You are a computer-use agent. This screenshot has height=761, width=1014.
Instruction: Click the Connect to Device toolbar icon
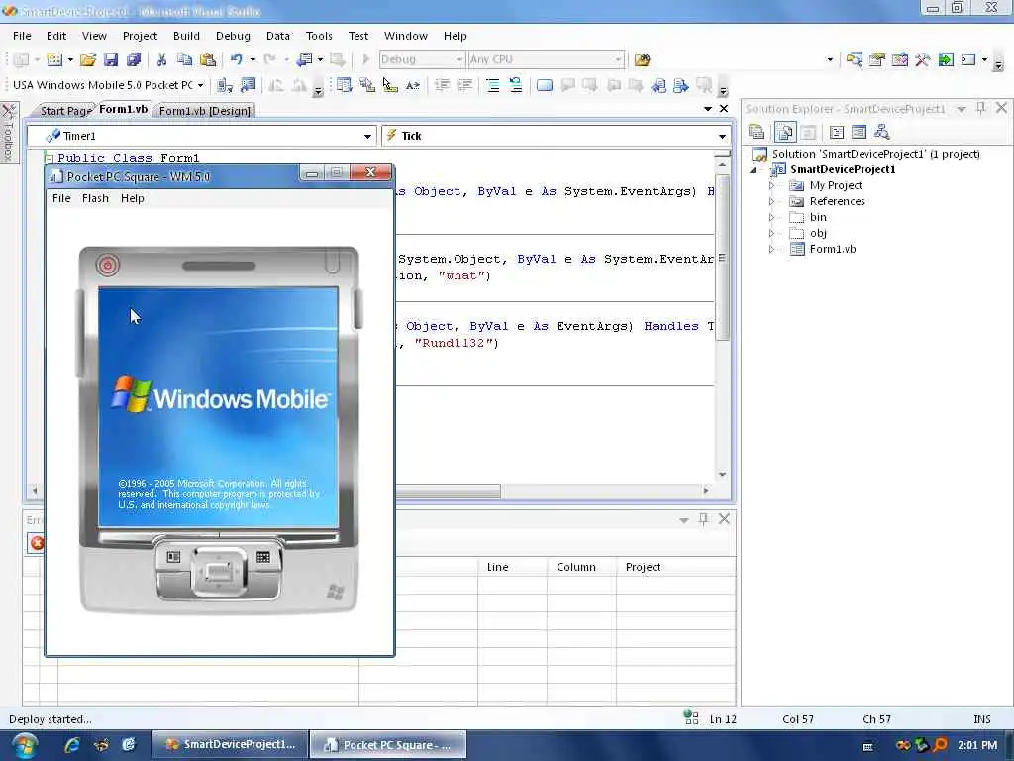[225, 85]
